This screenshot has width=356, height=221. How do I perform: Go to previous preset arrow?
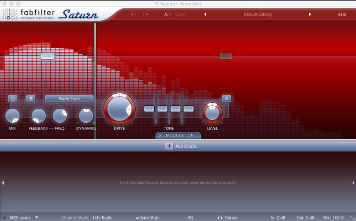click(x=205, y=14)
